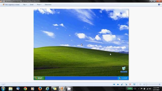The height and width of the screenshot is (91, 162).
Task: Go to the next photo
Action: [118, 84]
